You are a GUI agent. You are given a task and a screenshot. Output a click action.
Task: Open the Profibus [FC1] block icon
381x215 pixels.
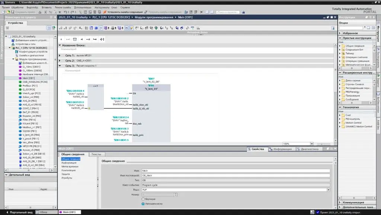(20, 86)
